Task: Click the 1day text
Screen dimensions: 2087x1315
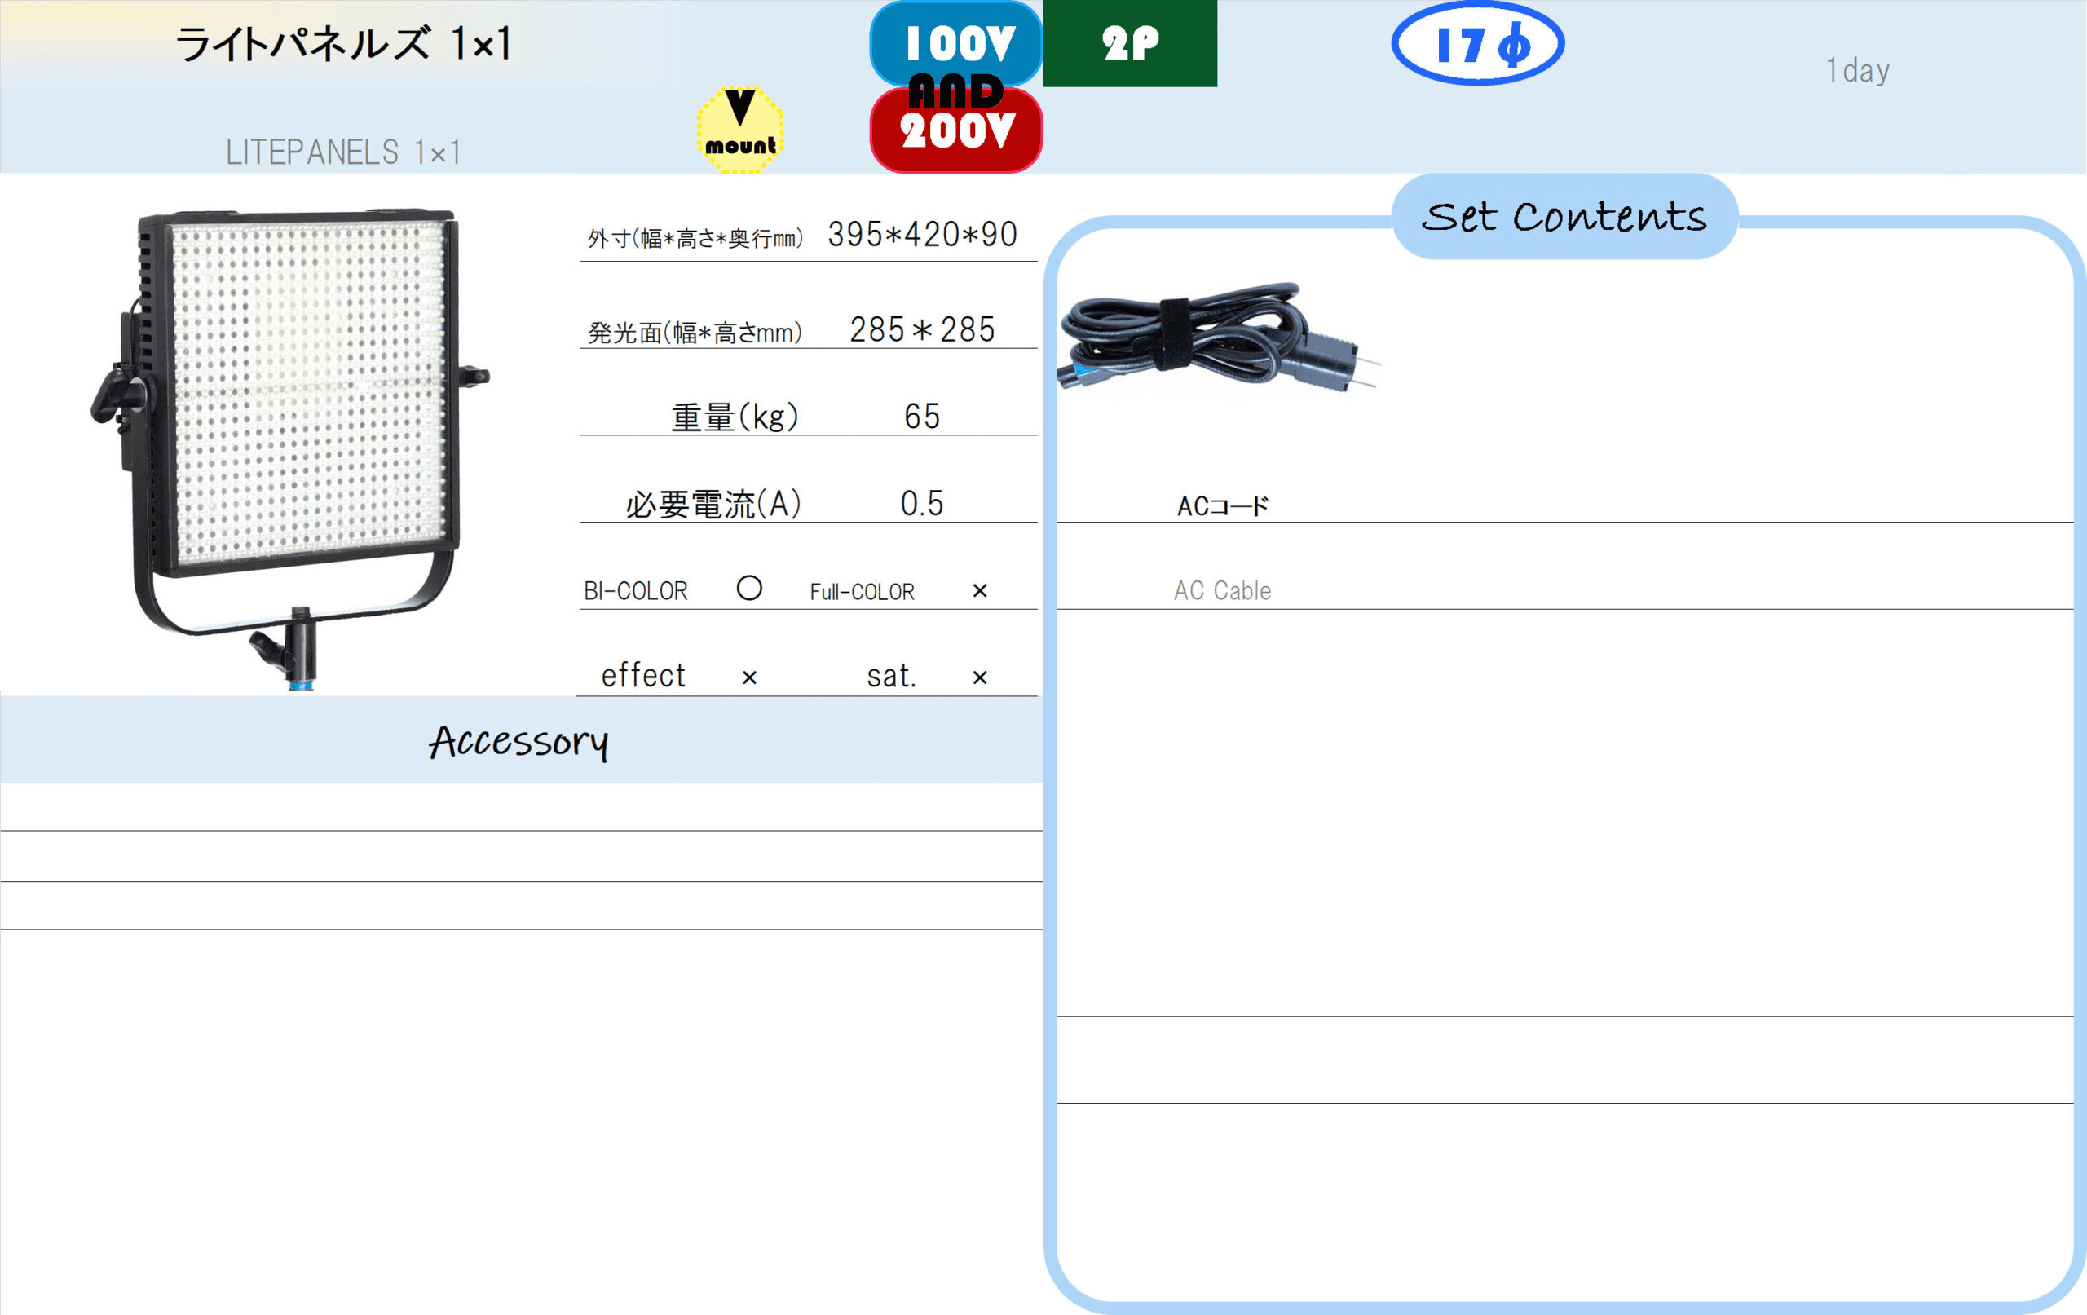Action: tap(1857, 70)
